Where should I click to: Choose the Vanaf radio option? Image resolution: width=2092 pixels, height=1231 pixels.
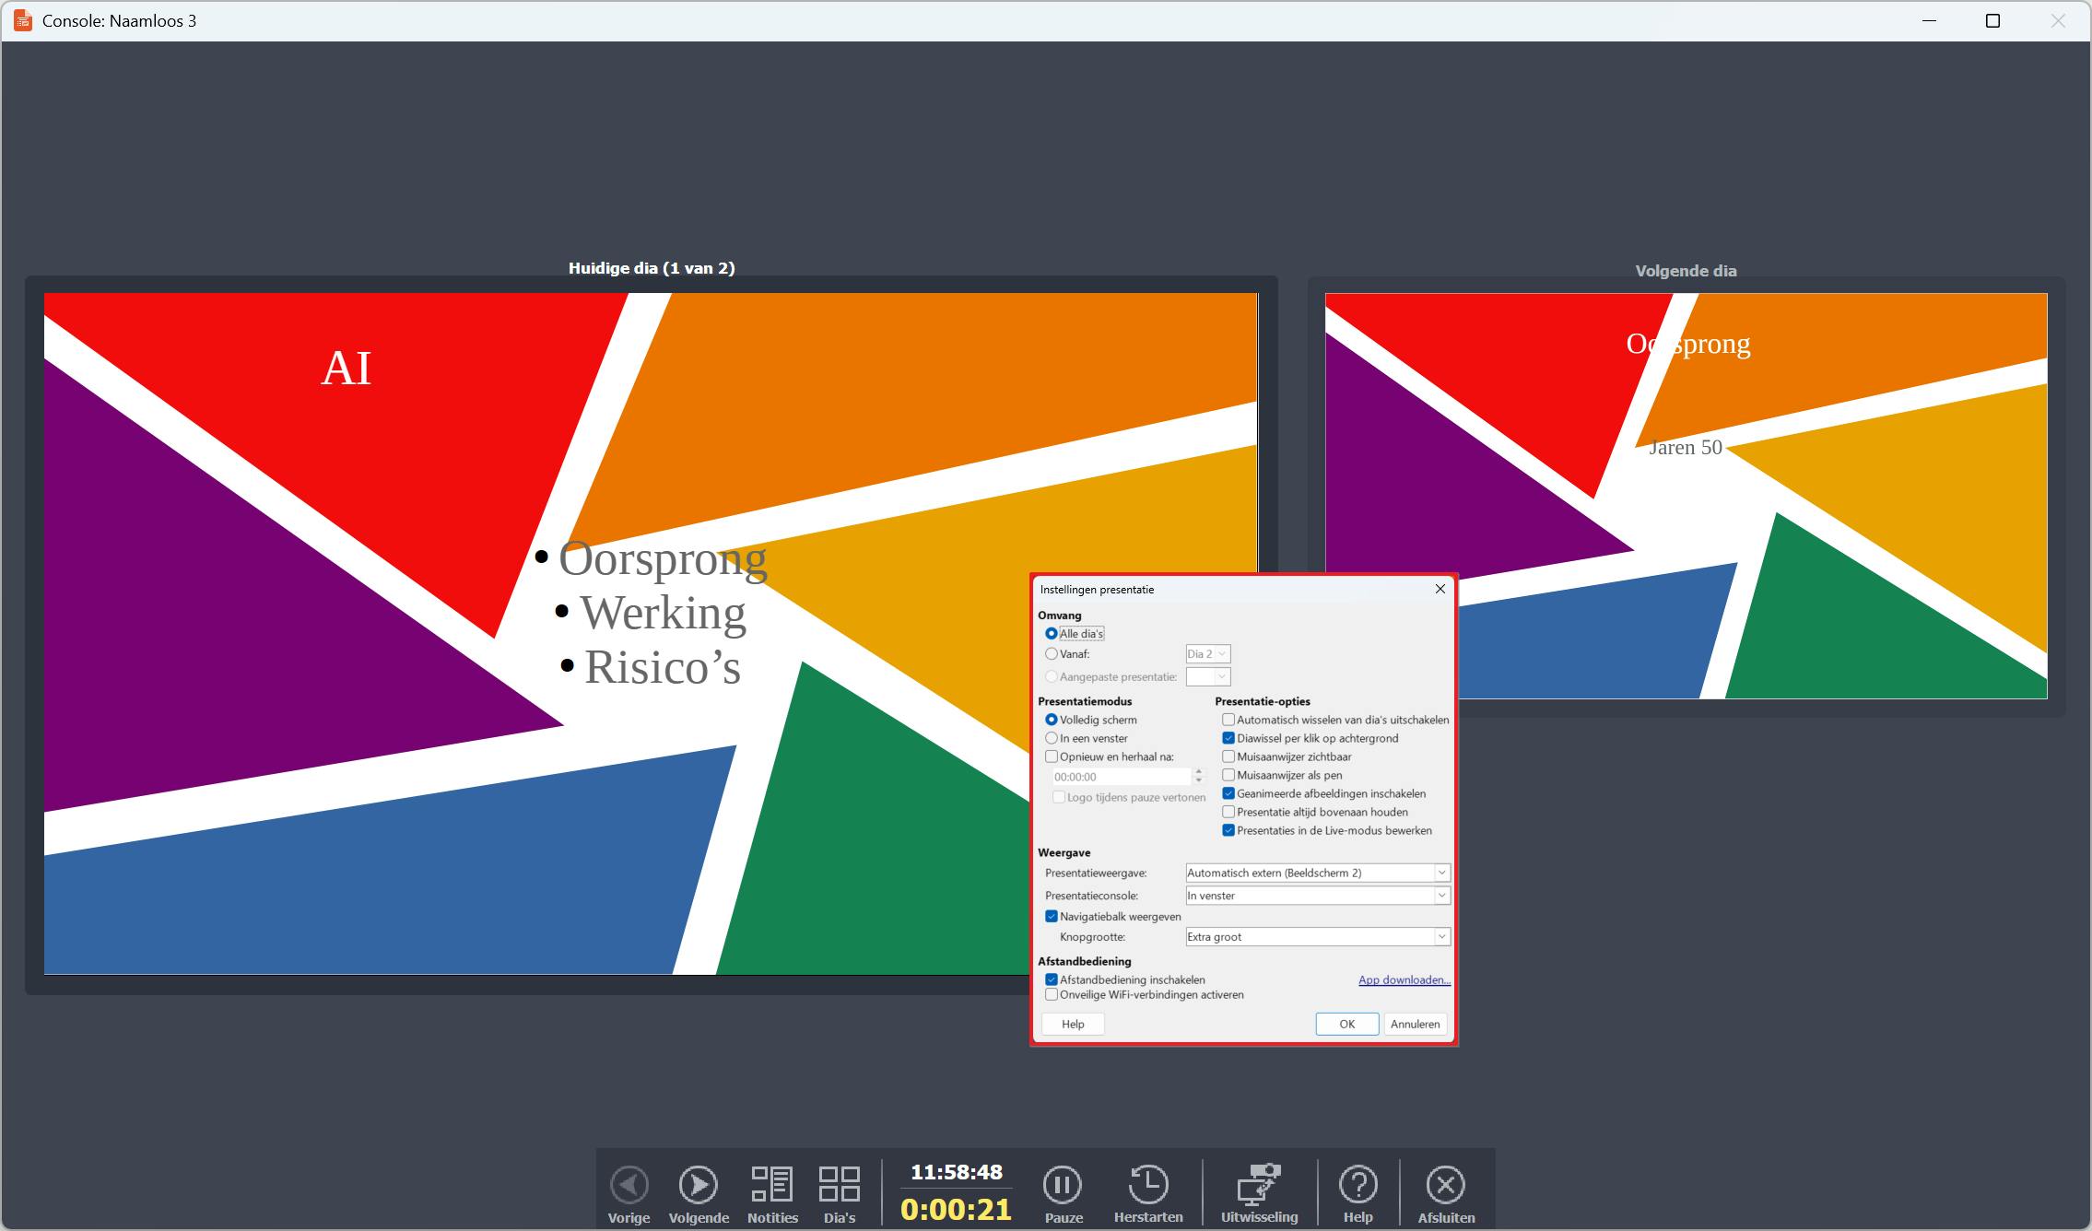pyautogui.click(x=1052, y=654)
